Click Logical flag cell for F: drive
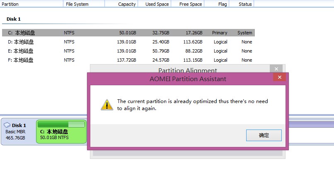334x173 pixels. coord(220,60)
